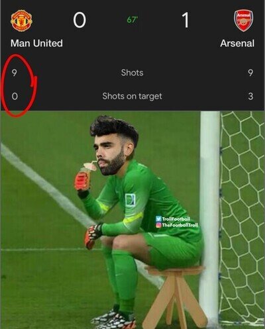This screenshot has height=329, width=265.
Task: Click the TheFootballTroll watermark text
Action: pyautogui.click(x=180, y=225)
